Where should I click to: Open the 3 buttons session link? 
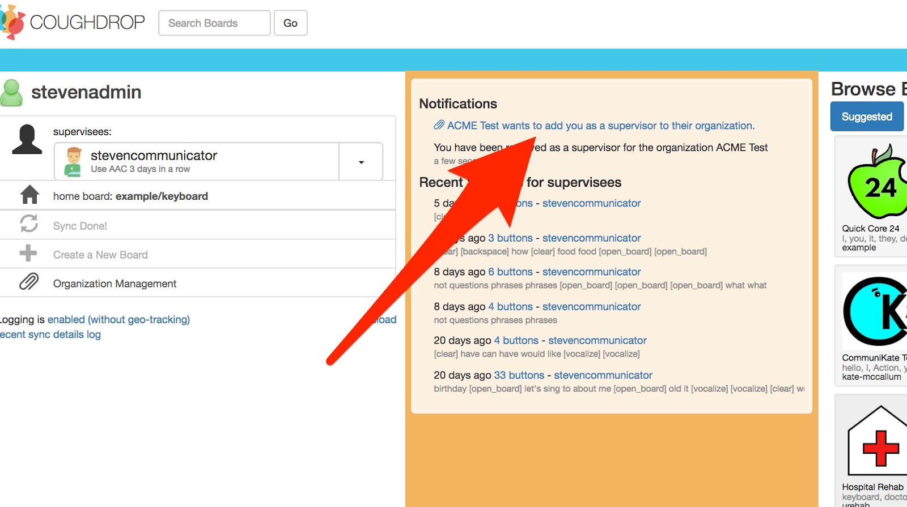pyautogui.click(x=510, y=238)
